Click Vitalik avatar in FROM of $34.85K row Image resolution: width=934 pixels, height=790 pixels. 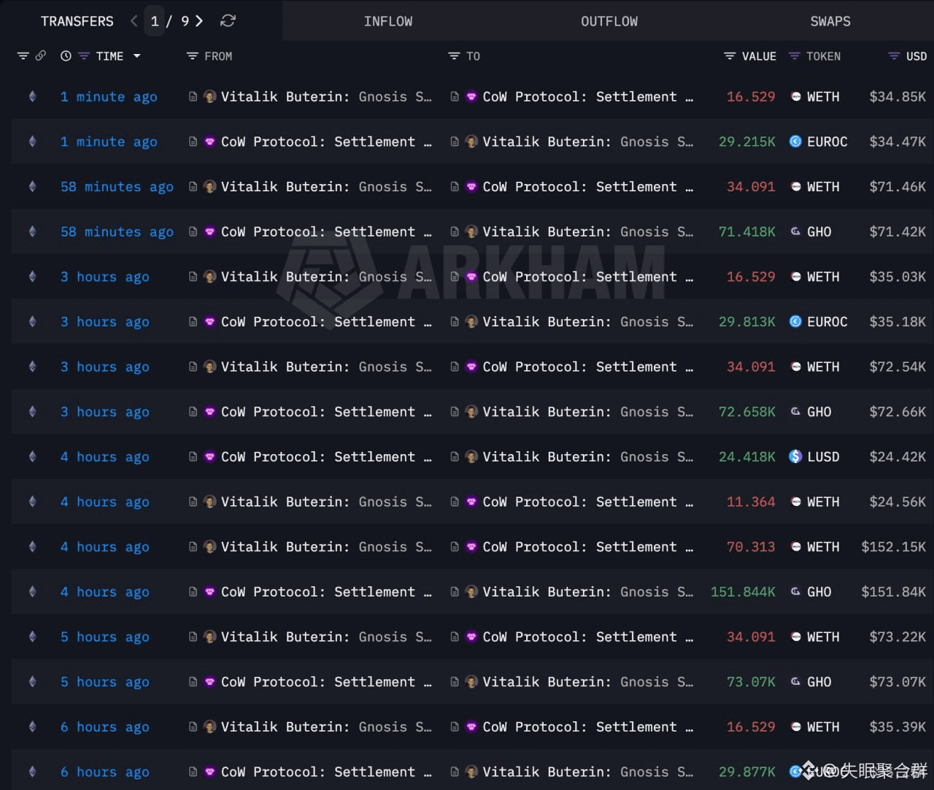[210, 96]
